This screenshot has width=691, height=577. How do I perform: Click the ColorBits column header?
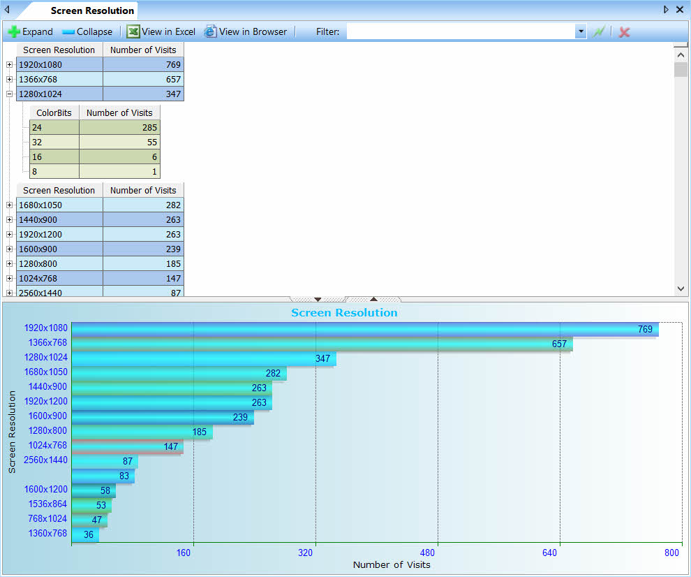(x=54, y=112)
